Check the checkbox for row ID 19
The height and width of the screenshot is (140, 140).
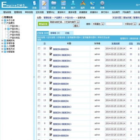point(39,66)
